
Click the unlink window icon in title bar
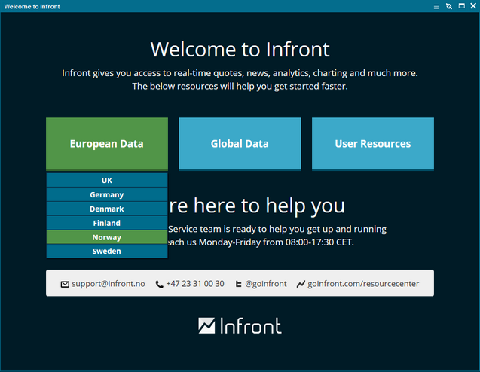(449, 6)
